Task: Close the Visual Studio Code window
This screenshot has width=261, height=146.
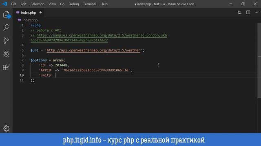Action: [x=255, y=4]
